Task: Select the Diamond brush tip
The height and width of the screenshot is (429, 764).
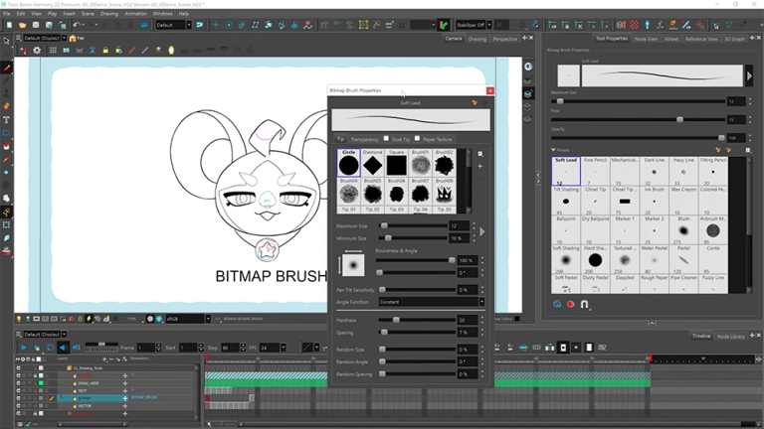Action: [373, 164]
